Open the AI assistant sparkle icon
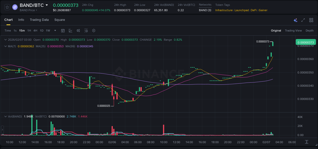 click(295, 20)
